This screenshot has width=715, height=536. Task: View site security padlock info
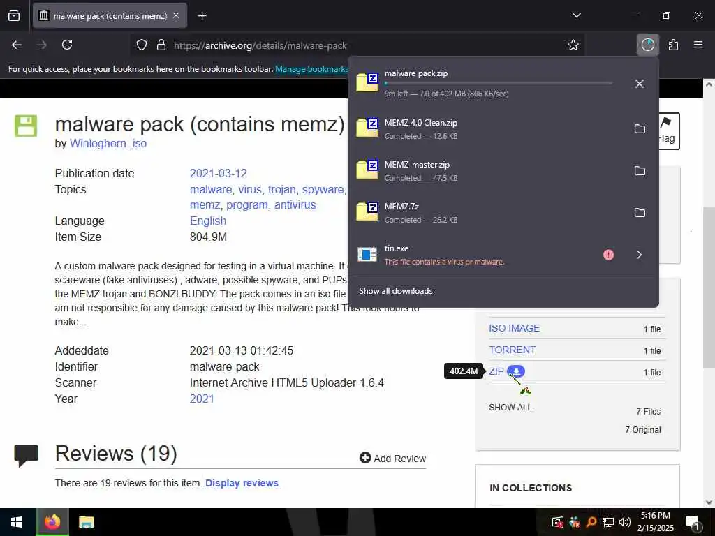[161, 45]
